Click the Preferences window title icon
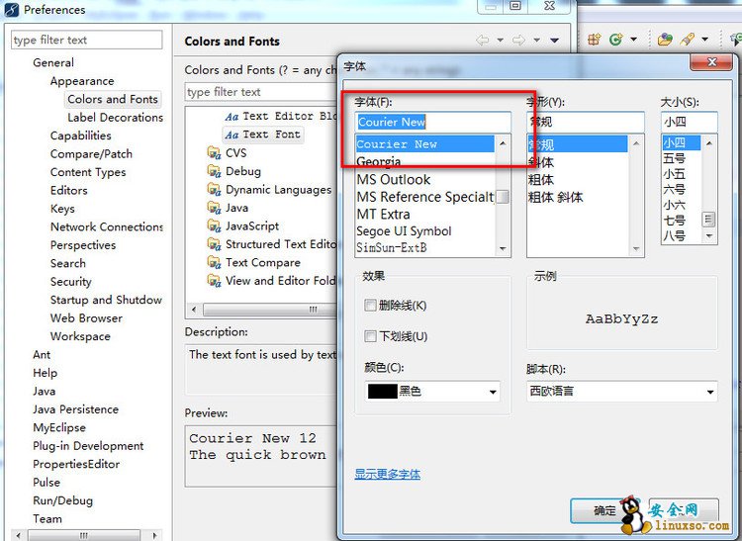Viewport: 742px width, 541px height. coord(11,10)
